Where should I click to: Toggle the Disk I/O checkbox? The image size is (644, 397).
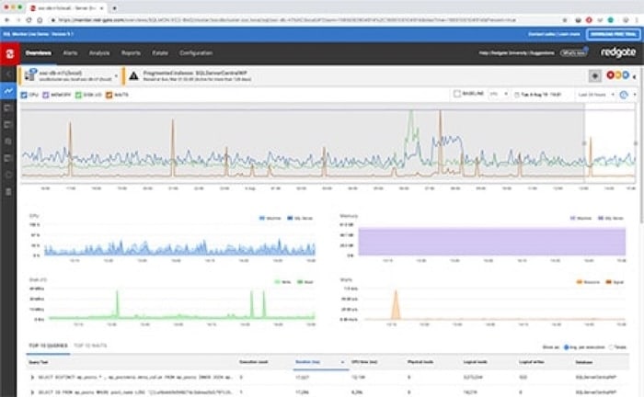point(78,95)
